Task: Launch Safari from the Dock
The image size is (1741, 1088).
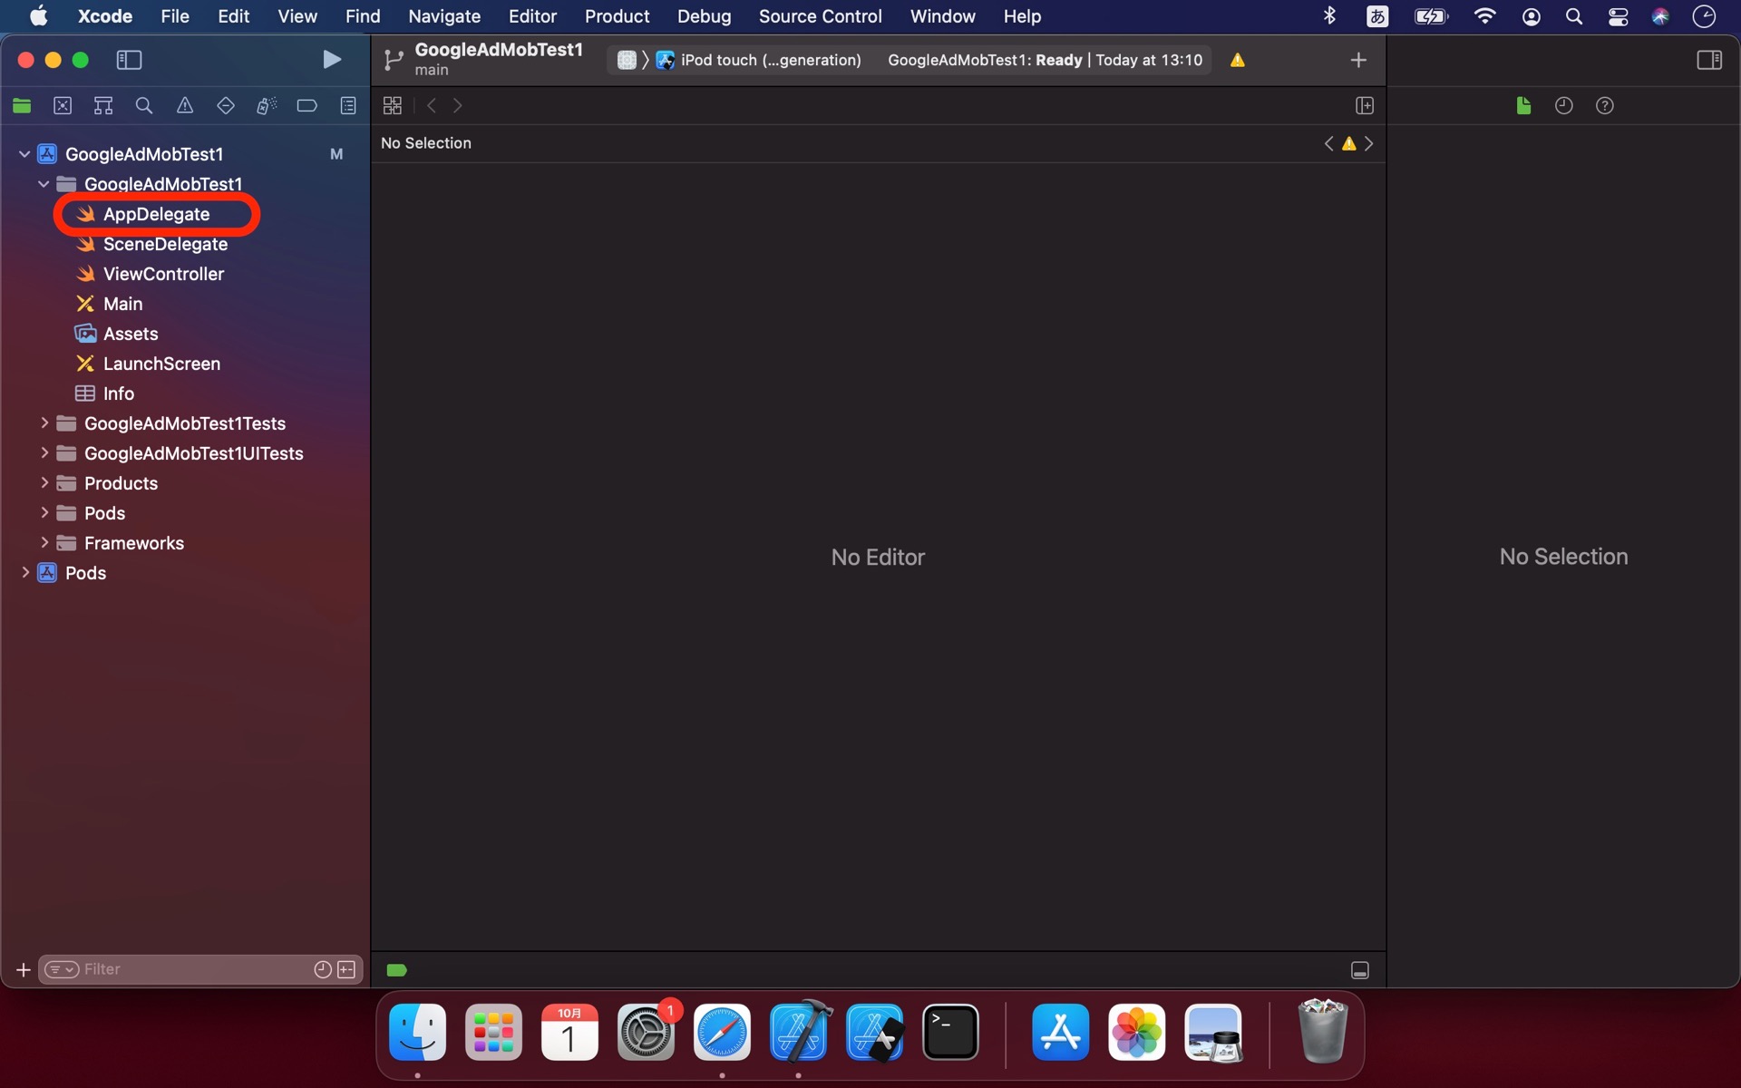Action: click(722, 1032)
